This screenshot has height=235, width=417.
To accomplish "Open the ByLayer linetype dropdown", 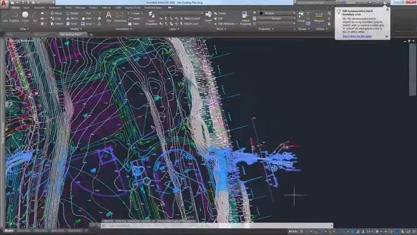I will pyautogui.click(x=276, y=18).
